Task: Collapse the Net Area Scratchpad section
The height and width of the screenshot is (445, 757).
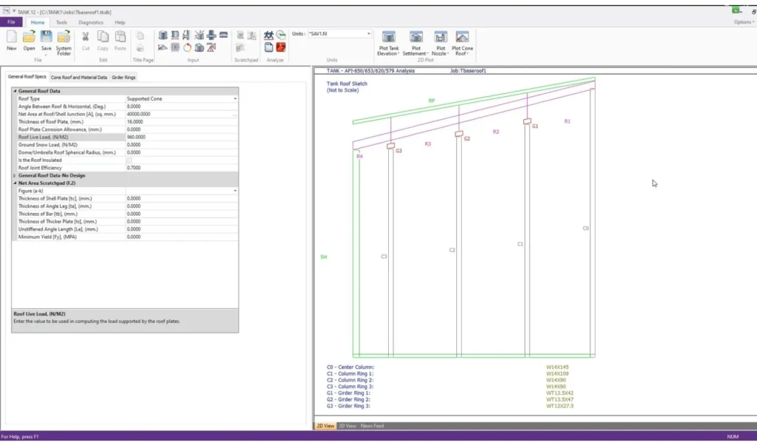Action: tap(15, 183)
